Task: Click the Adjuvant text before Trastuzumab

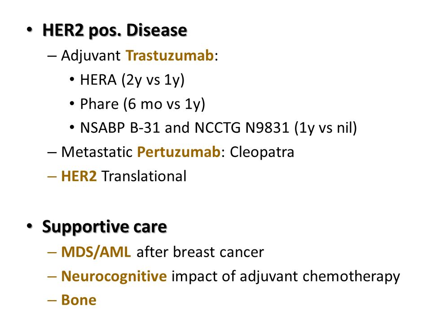Action: tap(91, 57)
